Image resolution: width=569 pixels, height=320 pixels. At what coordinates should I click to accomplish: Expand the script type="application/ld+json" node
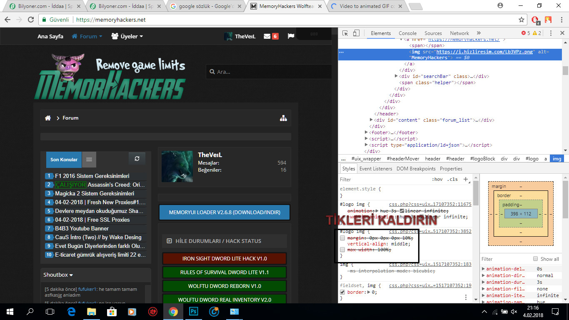pyautogui.click(x=366, y=145)
